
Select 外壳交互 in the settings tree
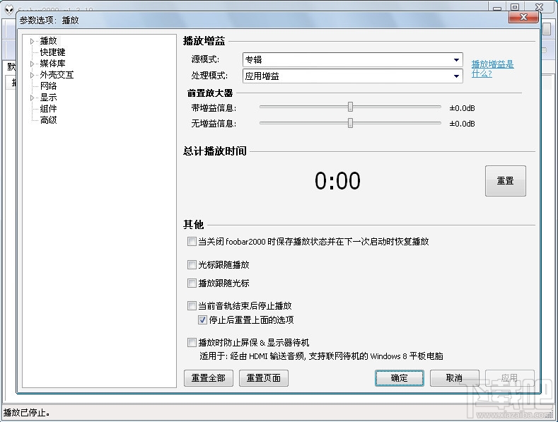point(57,75)
